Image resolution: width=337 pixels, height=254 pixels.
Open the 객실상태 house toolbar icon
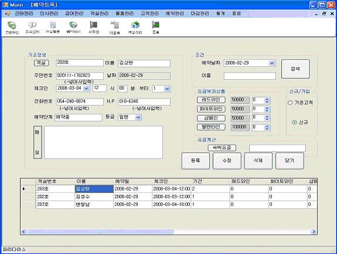coord(135,28)
